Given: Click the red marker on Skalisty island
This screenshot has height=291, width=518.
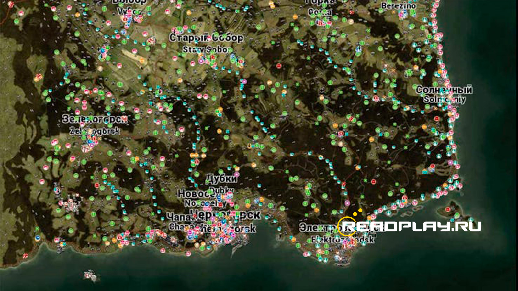Looking at the screenshot, I should tap(448, 209).
